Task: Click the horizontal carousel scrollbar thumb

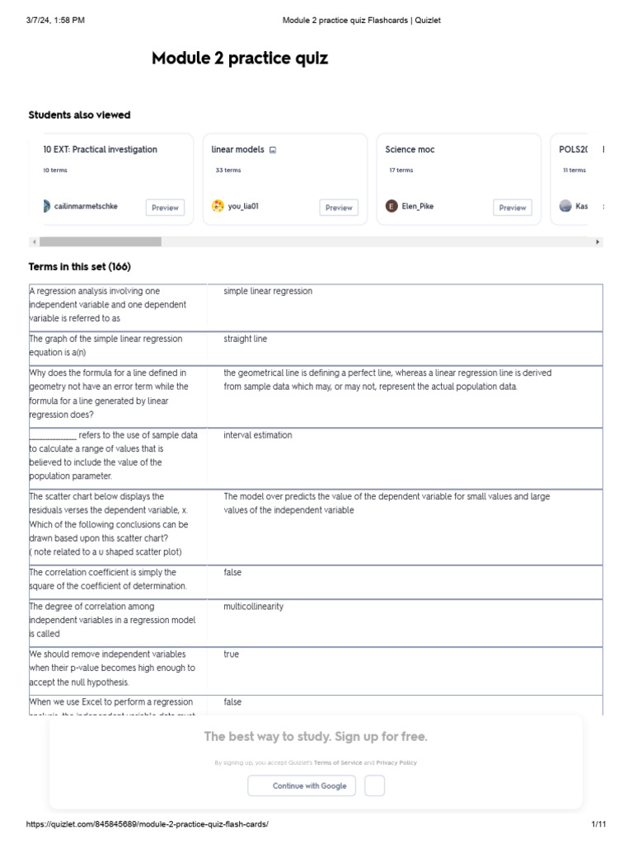Action: (x=101, y=241)
